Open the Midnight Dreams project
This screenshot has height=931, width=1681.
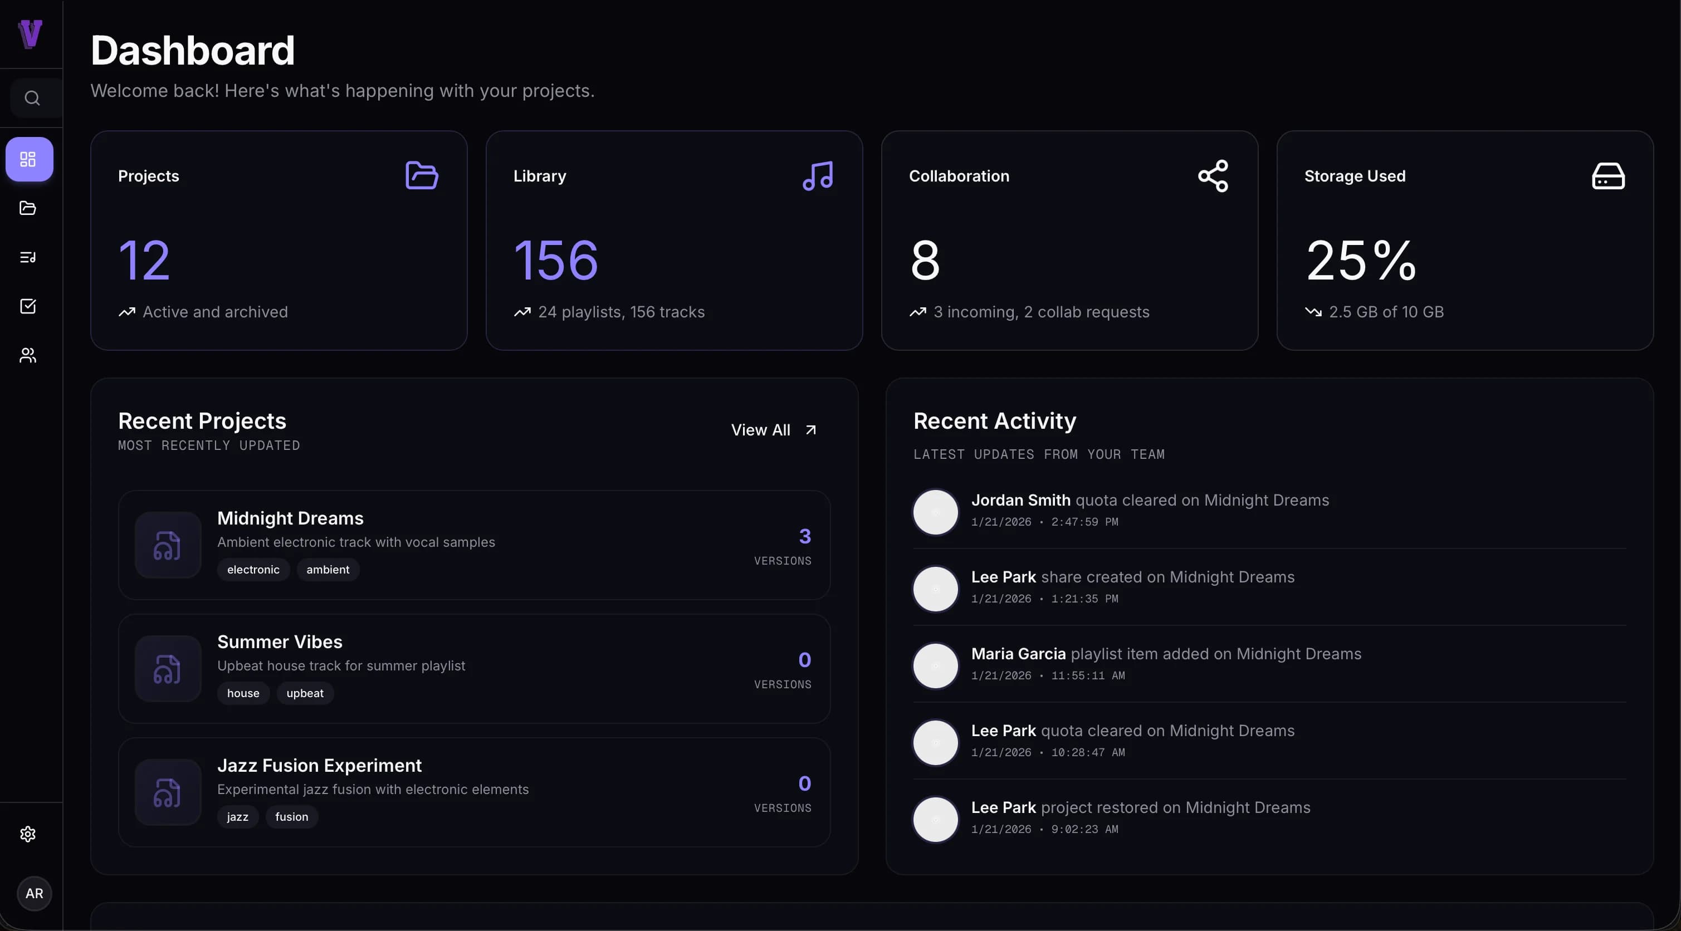tap(290, 517)
